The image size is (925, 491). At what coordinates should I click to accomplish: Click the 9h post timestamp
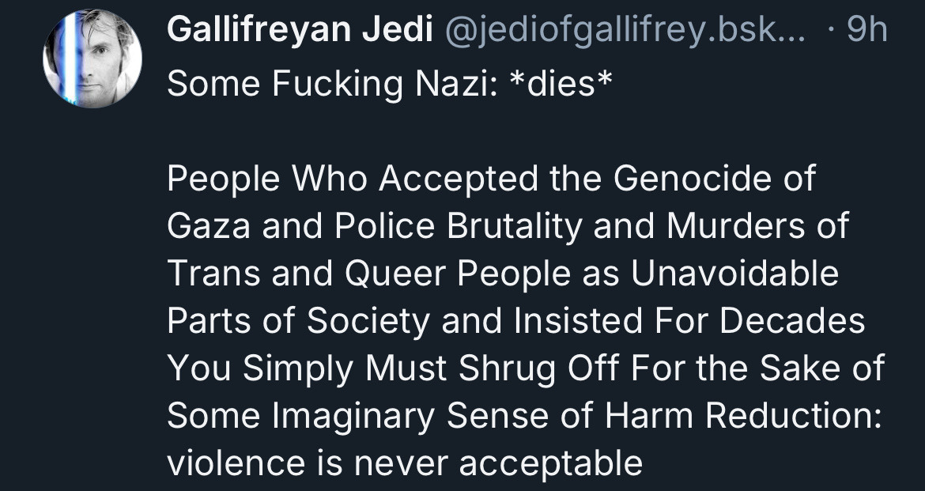(866, 31)
